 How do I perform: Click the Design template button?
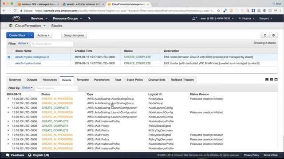(x=74, y=35)
